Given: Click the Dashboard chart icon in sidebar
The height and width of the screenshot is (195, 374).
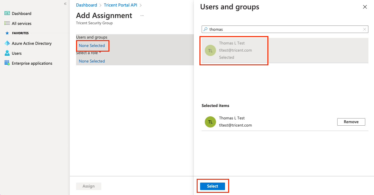Looking at the screenshot, I should pyautogui.click(x=7, y=13).
